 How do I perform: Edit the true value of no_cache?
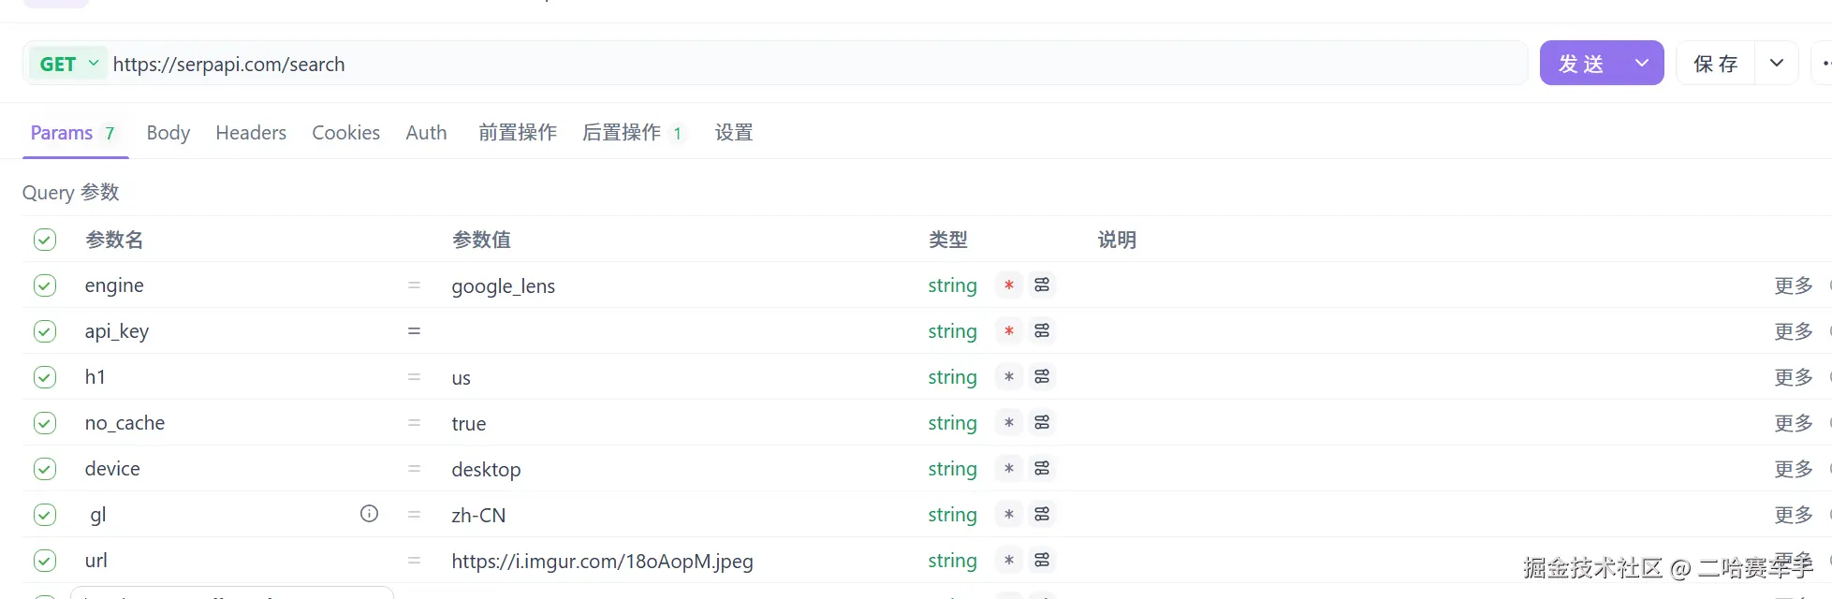pos(468,423)
